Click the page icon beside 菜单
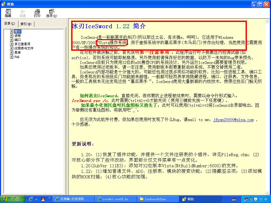This screenshot has width=271, height=203. point(12,53)
